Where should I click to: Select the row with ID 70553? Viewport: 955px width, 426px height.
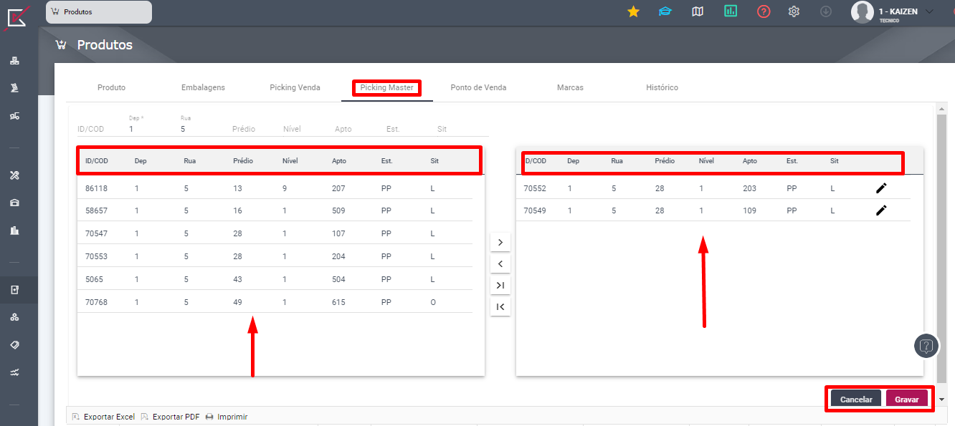click(275, 256)
